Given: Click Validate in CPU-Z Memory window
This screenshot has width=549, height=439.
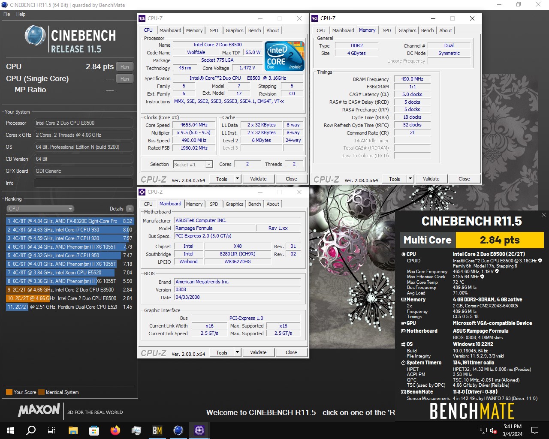Looking at the screenshot, I should coord(431,179).
